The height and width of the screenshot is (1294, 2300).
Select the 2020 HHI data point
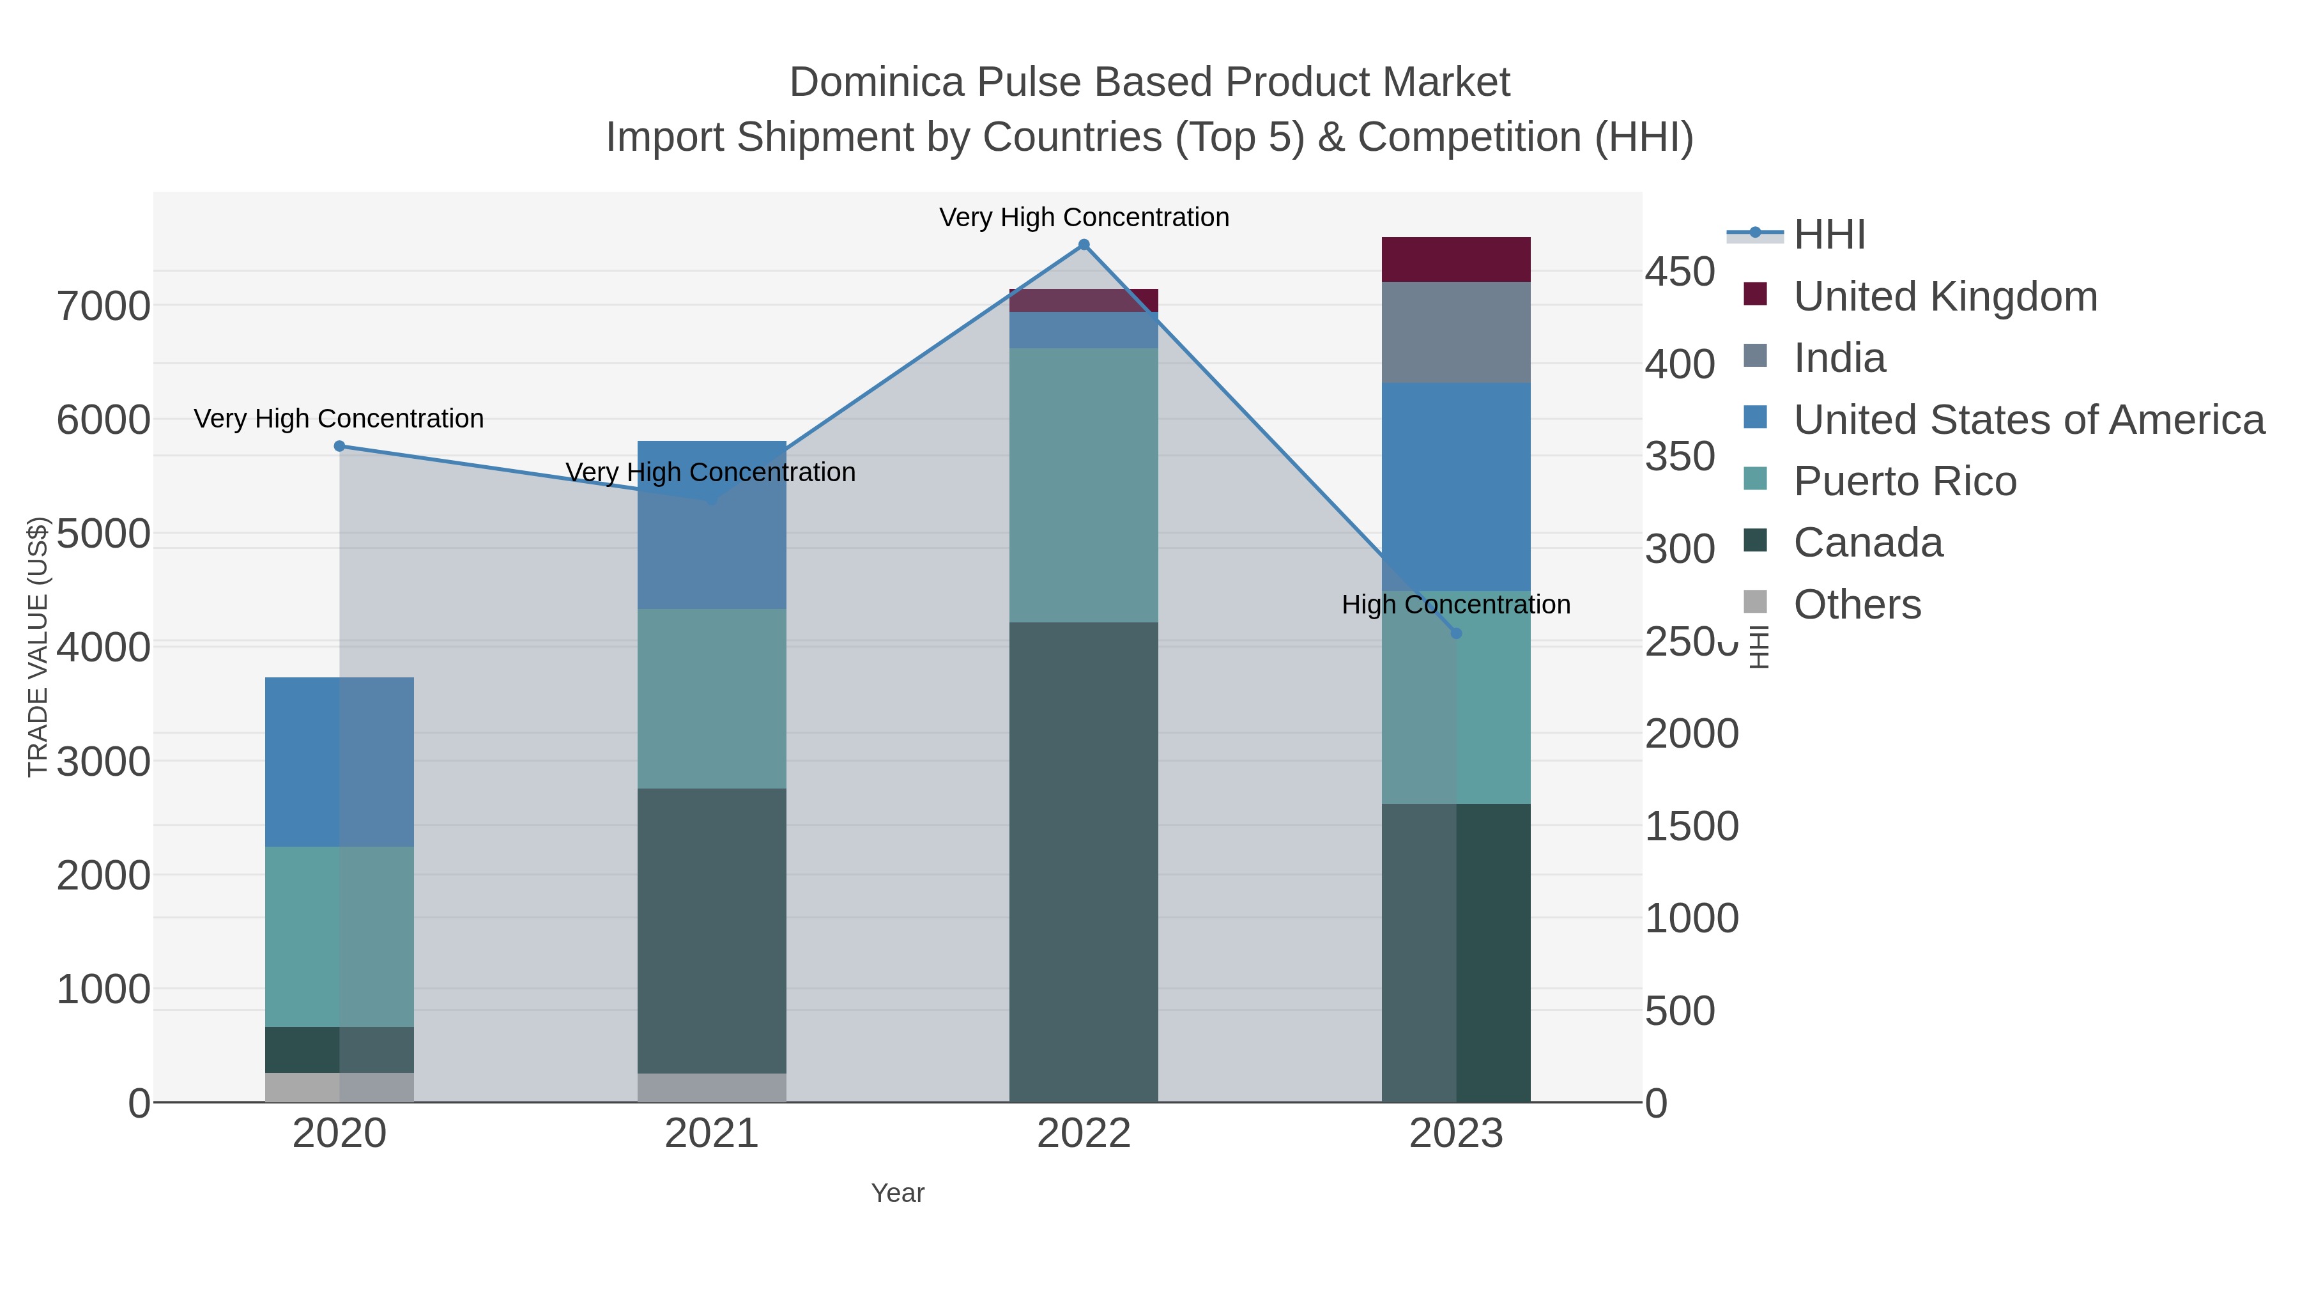click(x=339, y=447)
